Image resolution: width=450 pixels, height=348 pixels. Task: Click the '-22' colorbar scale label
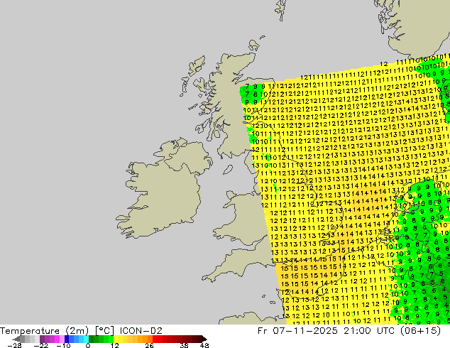pos(41,345)
